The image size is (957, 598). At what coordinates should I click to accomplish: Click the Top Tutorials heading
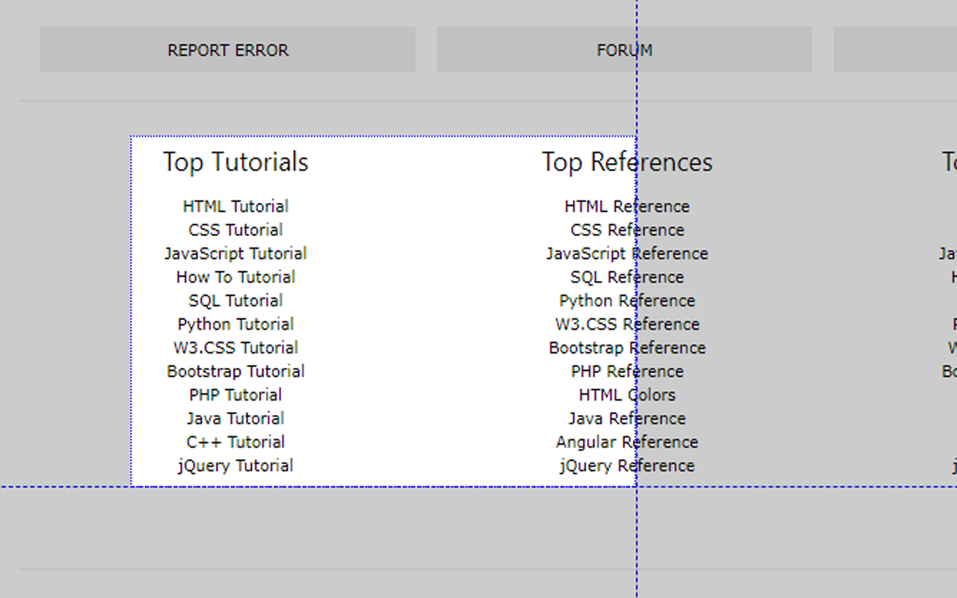[236, 162]
